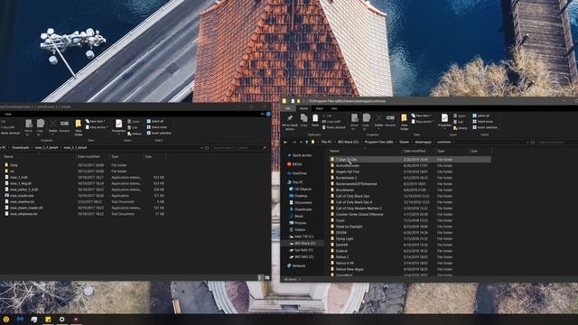The height and width of the screenshot is (325, 578).
Task: Switch to Home tab in common window
Action: (303, 108)
